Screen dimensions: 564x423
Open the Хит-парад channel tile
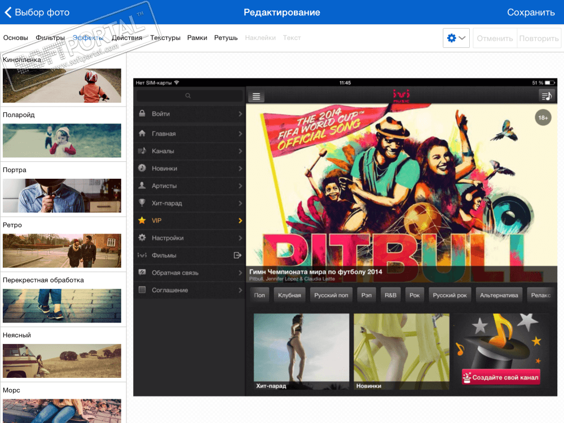point(301,351)
